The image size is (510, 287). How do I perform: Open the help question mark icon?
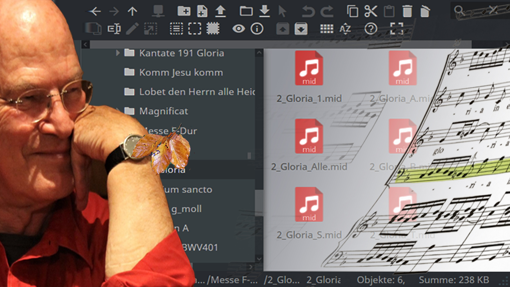pyautogui.click(x=371, y=29)
